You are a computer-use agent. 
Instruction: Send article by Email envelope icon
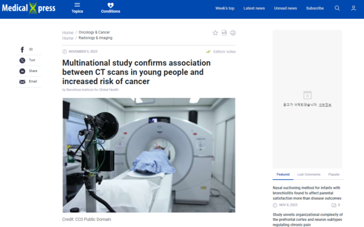[22, 82]
